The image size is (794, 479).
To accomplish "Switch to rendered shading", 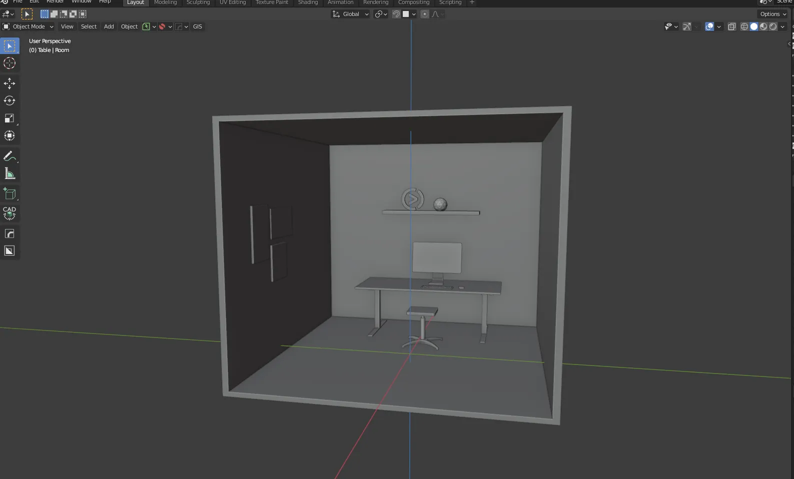I will coord(773,26).
